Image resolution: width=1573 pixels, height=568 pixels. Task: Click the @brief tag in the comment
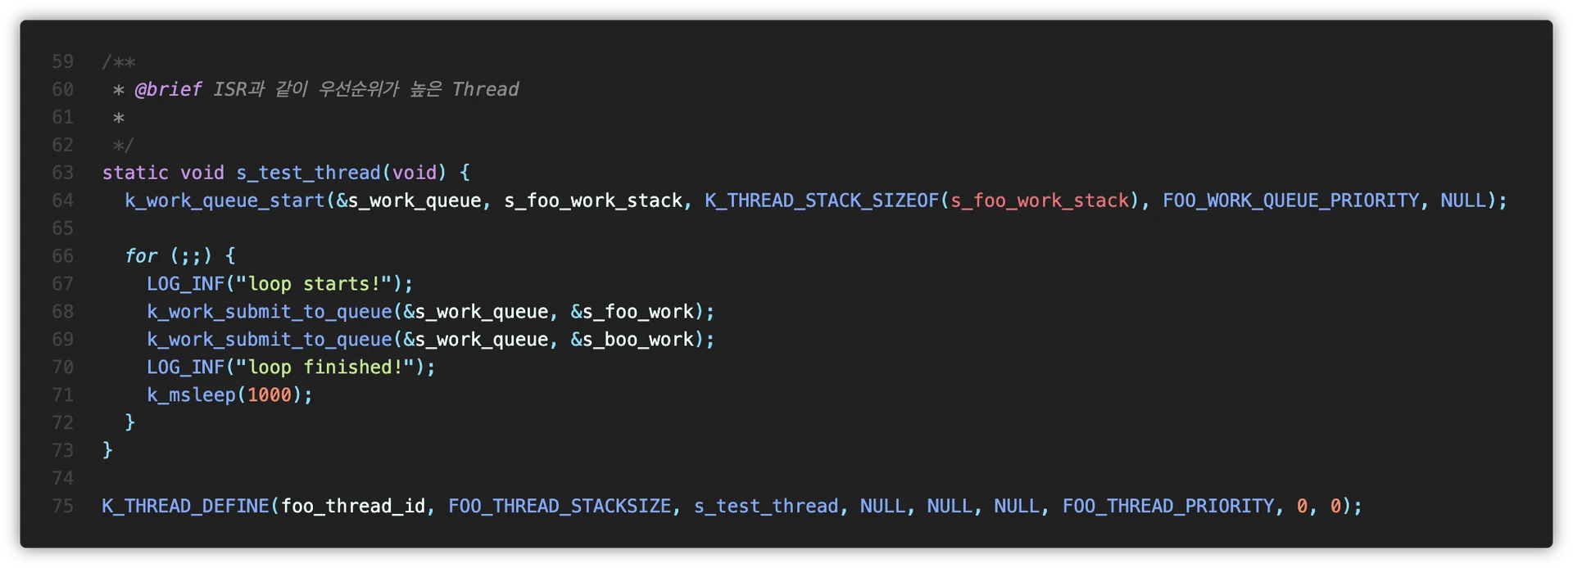168,89
